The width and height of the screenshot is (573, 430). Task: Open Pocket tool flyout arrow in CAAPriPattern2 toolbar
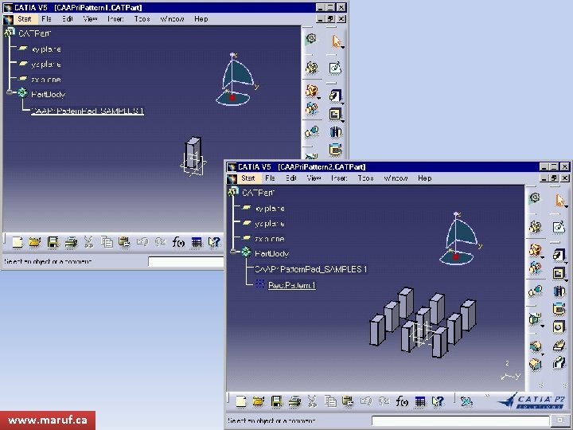click(566, 280)
